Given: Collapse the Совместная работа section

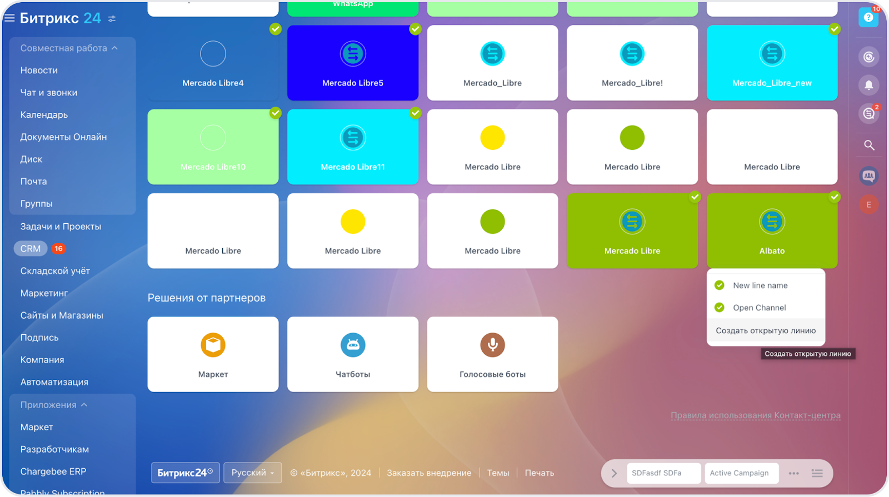Looking at the screenshot, I should pyautogui.click(x=114, y=48).
